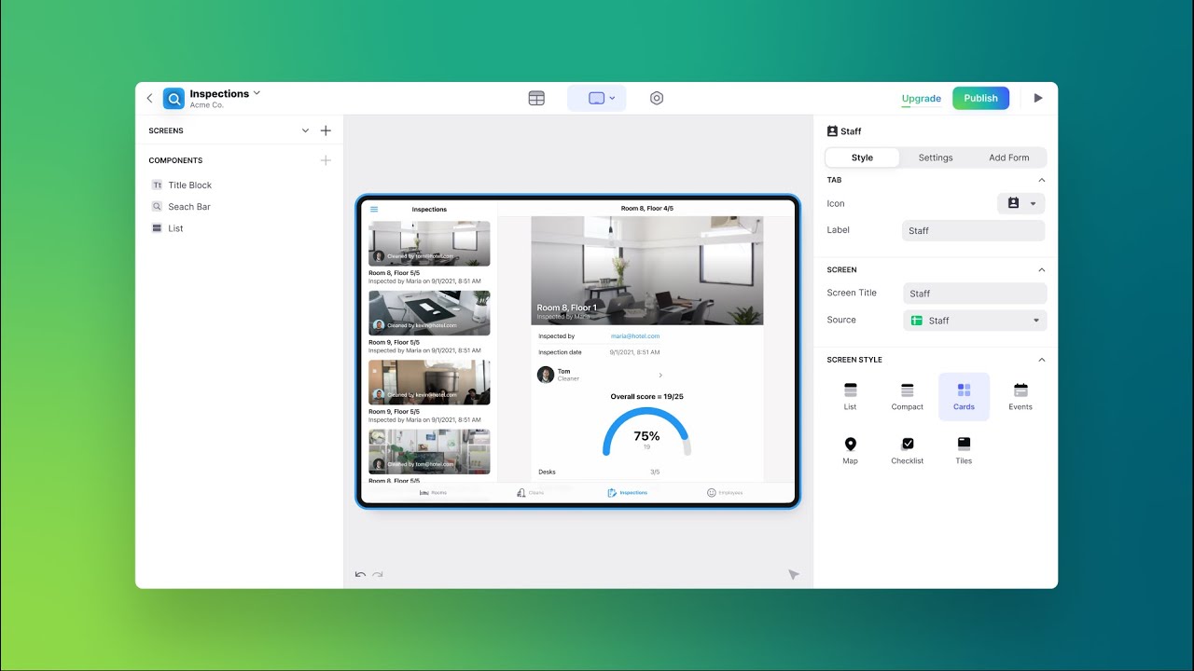
Task: Click the Room 8, Floor 1 header image
Action: coord(647,271)
